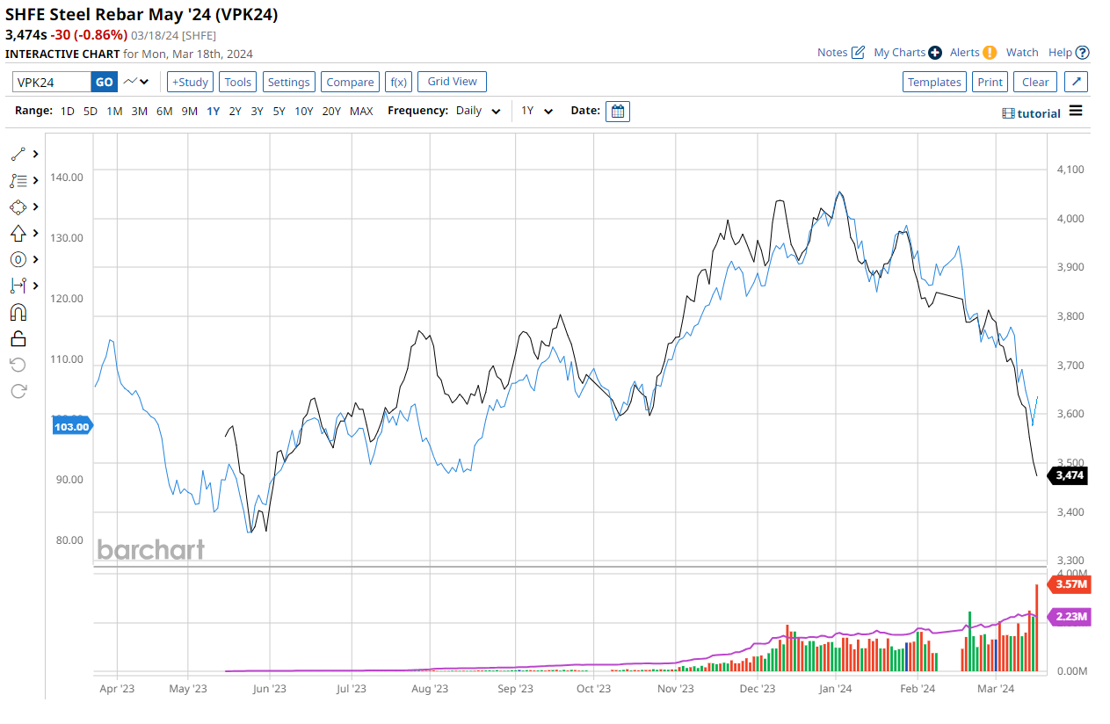
Task: Expand the 1Y period dropdown
Action: click(x=537, y=112)
